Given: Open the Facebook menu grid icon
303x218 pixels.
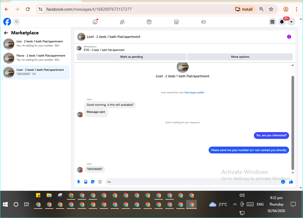Looking at the screenshot, I should [x=273, y=22].
